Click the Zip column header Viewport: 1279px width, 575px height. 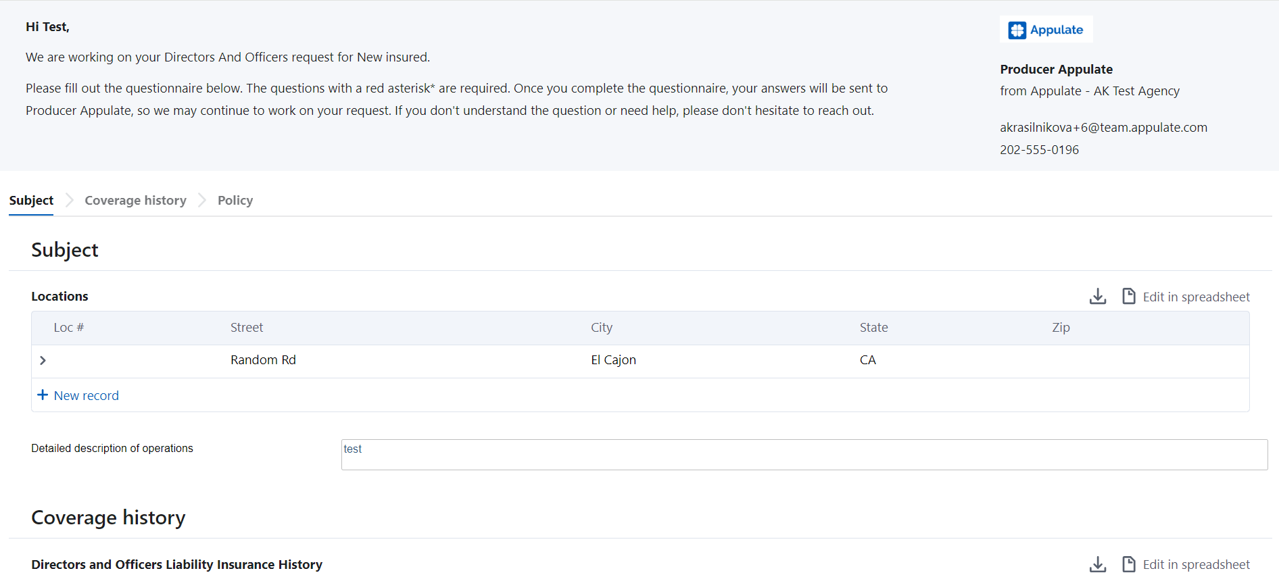tap(1060, 328)
